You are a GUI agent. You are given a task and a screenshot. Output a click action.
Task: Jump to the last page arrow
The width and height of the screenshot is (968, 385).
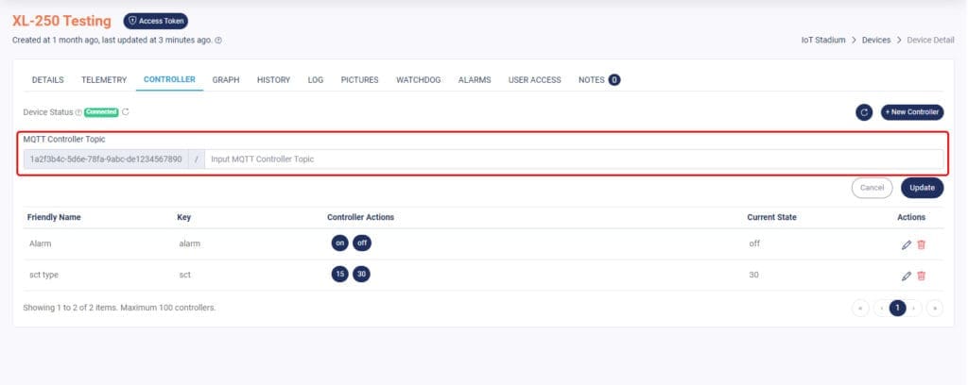[x=934, y=308]
